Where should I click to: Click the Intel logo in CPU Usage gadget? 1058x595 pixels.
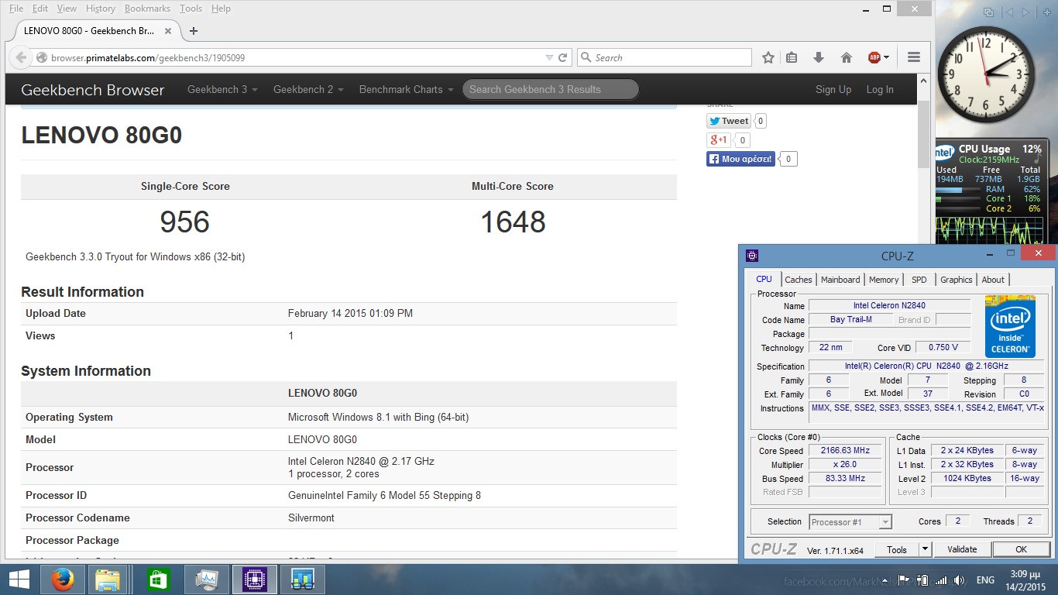tap(944, 153)
